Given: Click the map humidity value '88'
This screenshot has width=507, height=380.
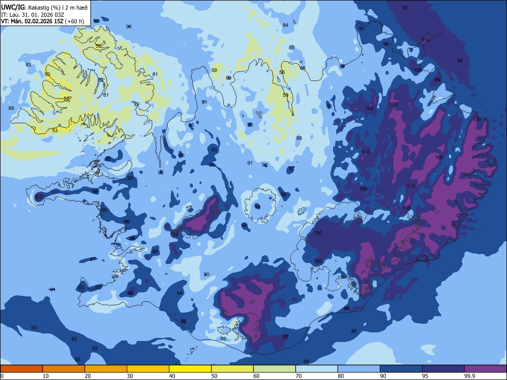Looking at the screenshot, I should 303,68.
